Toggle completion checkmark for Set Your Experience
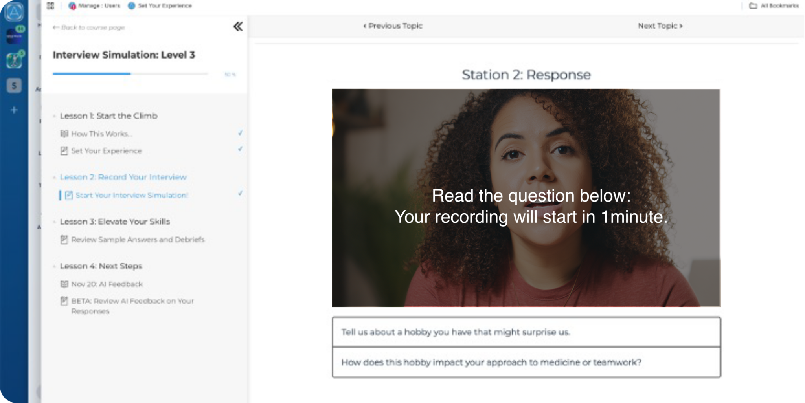 [240, 149]
